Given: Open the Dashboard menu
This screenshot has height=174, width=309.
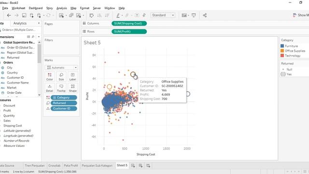Looking at the screenshot, I should pyautogui.click(x=36, y=8).
